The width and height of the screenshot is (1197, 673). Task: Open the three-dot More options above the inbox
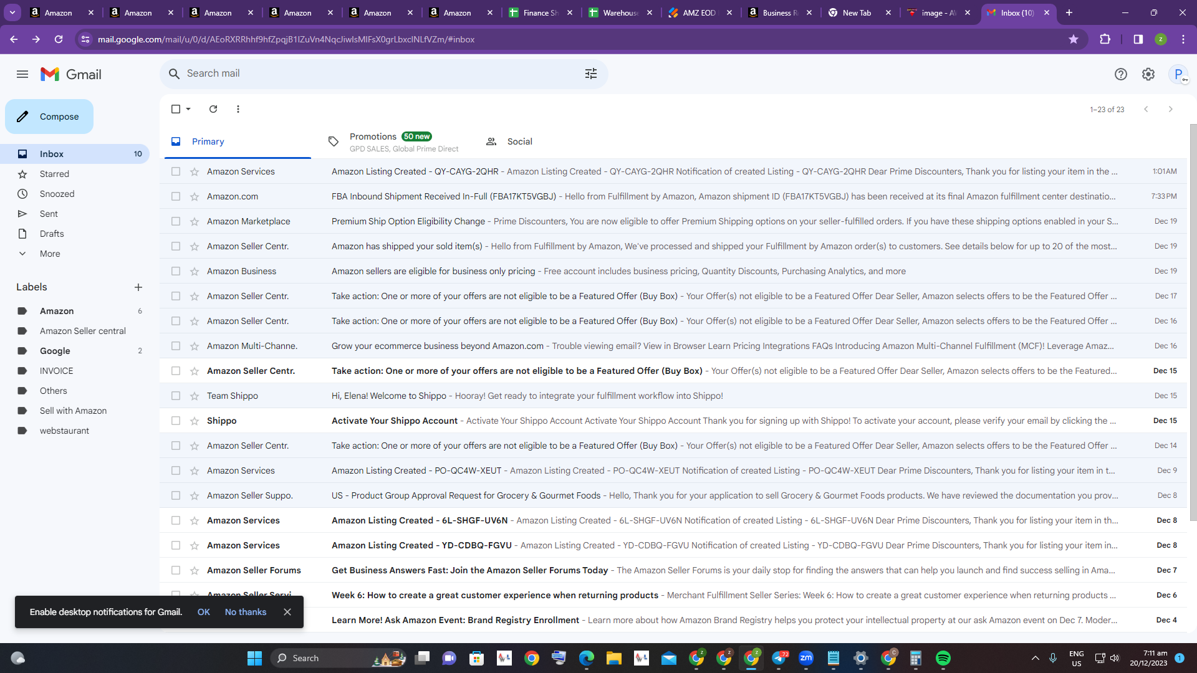pyautogui.click(x=238, y=109)
